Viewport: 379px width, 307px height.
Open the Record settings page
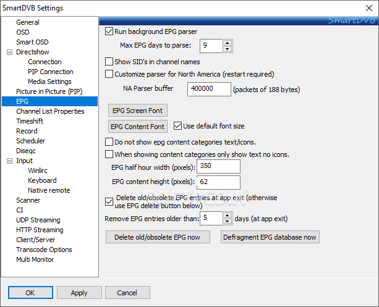click(x=27, y=131)
